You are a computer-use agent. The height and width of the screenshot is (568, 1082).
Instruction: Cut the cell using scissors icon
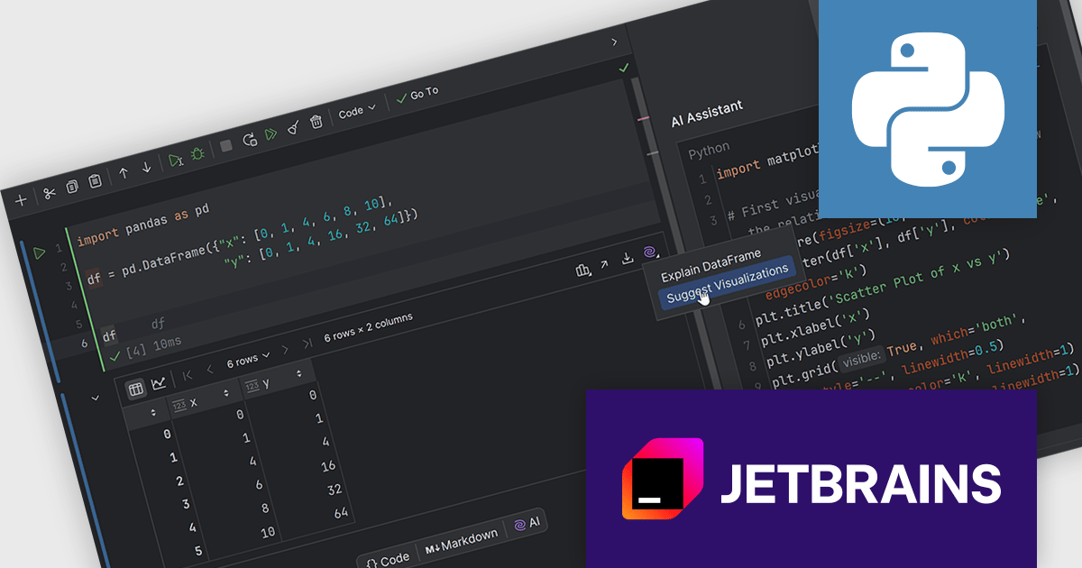pos(49,192)
